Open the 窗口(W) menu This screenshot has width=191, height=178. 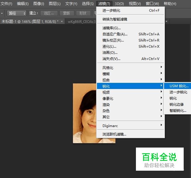coord(152,4)
